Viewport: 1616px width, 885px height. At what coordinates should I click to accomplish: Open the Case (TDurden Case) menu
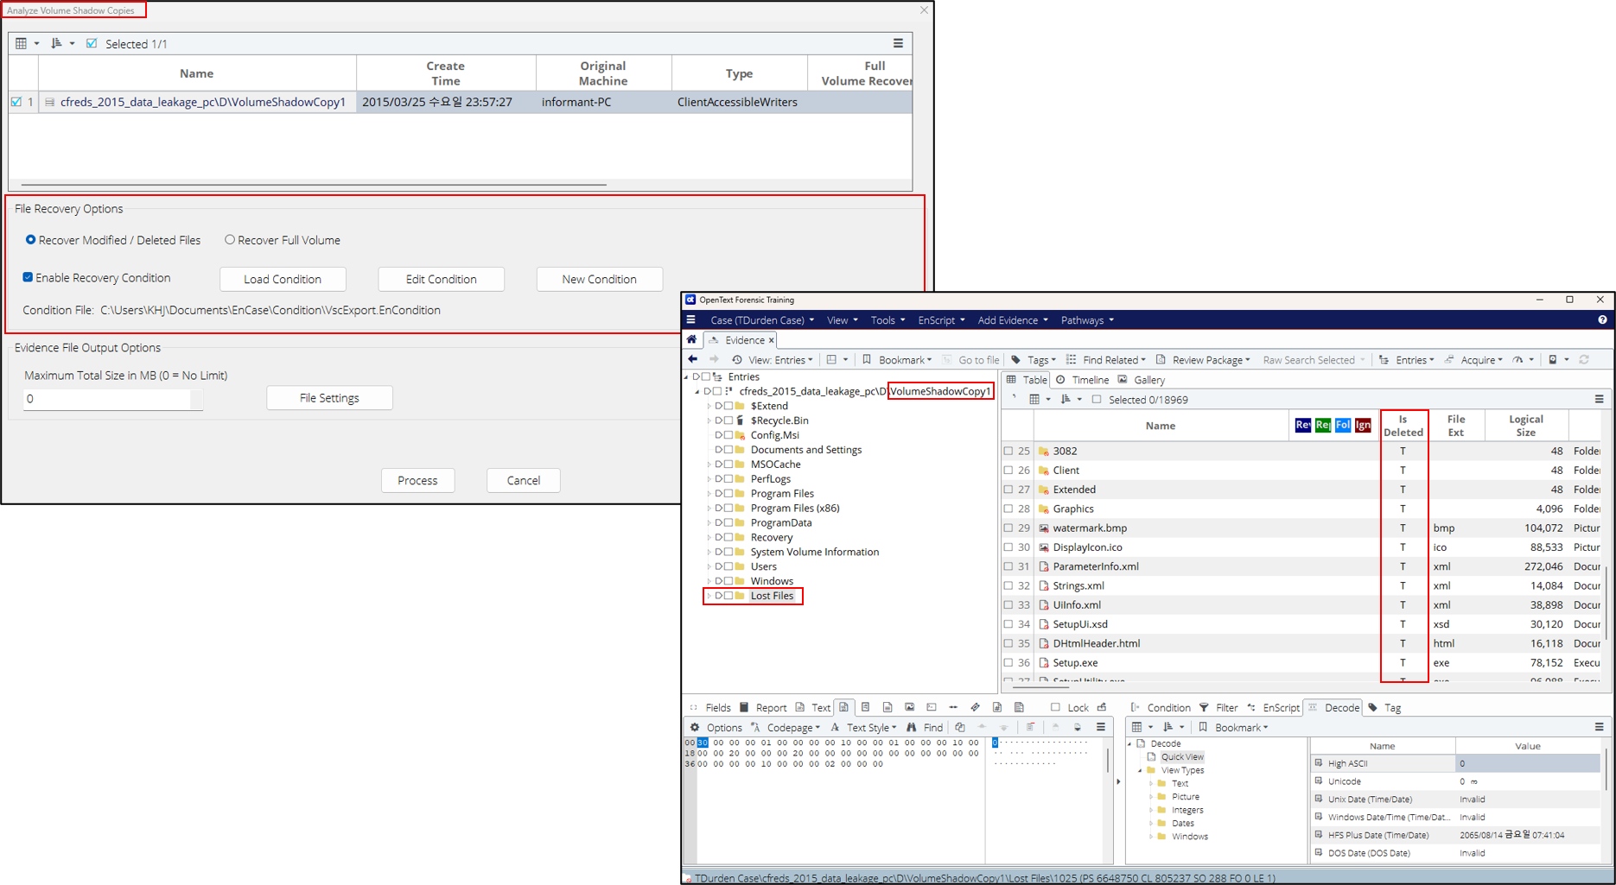pyautogui.click(x=762, y=320)
